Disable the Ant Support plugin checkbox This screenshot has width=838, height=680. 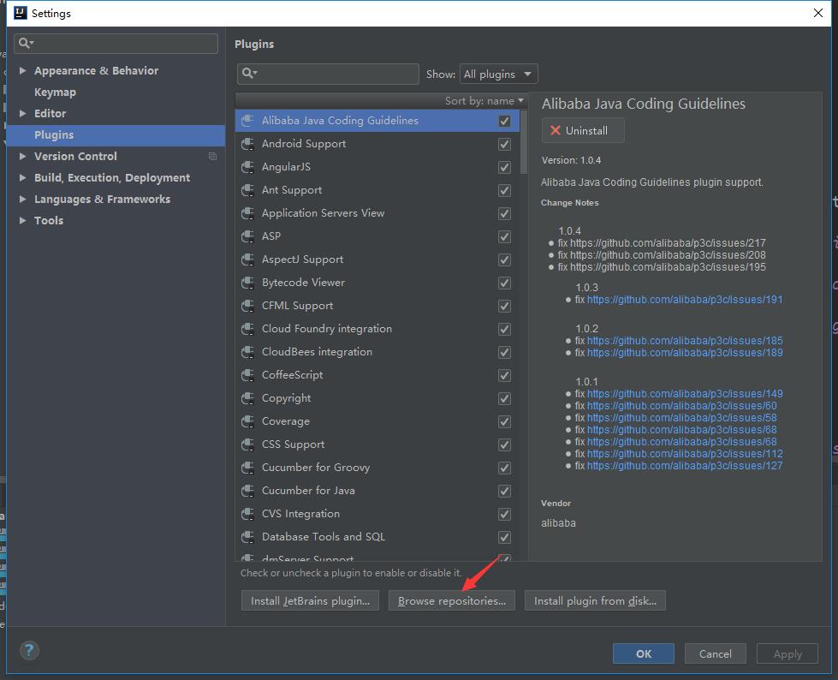504,190
